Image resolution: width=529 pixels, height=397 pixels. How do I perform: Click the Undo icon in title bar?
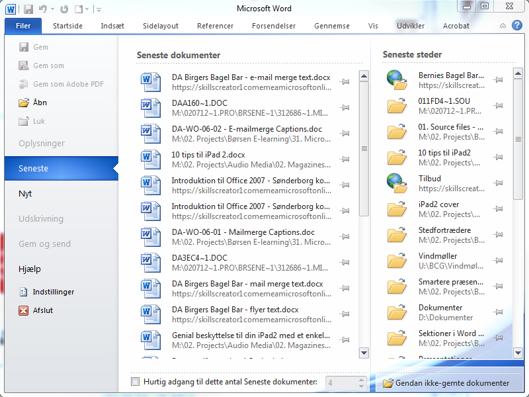[x=43, y=9]
